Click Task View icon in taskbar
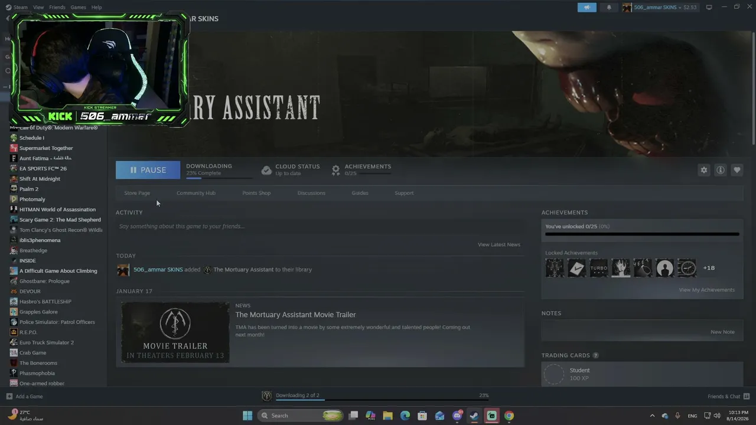 pyautogui.click(x=353, y=416)
